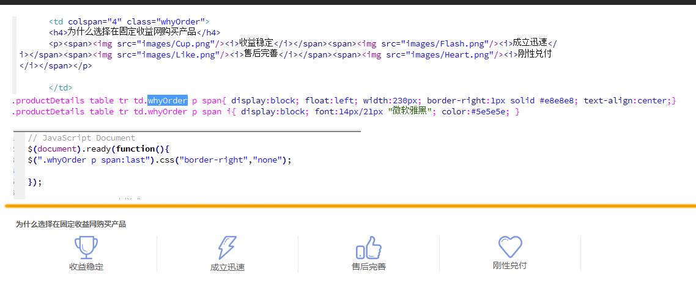Click the // JavaScript Document comment line
The image size is (696, 291).
[81, 138]
